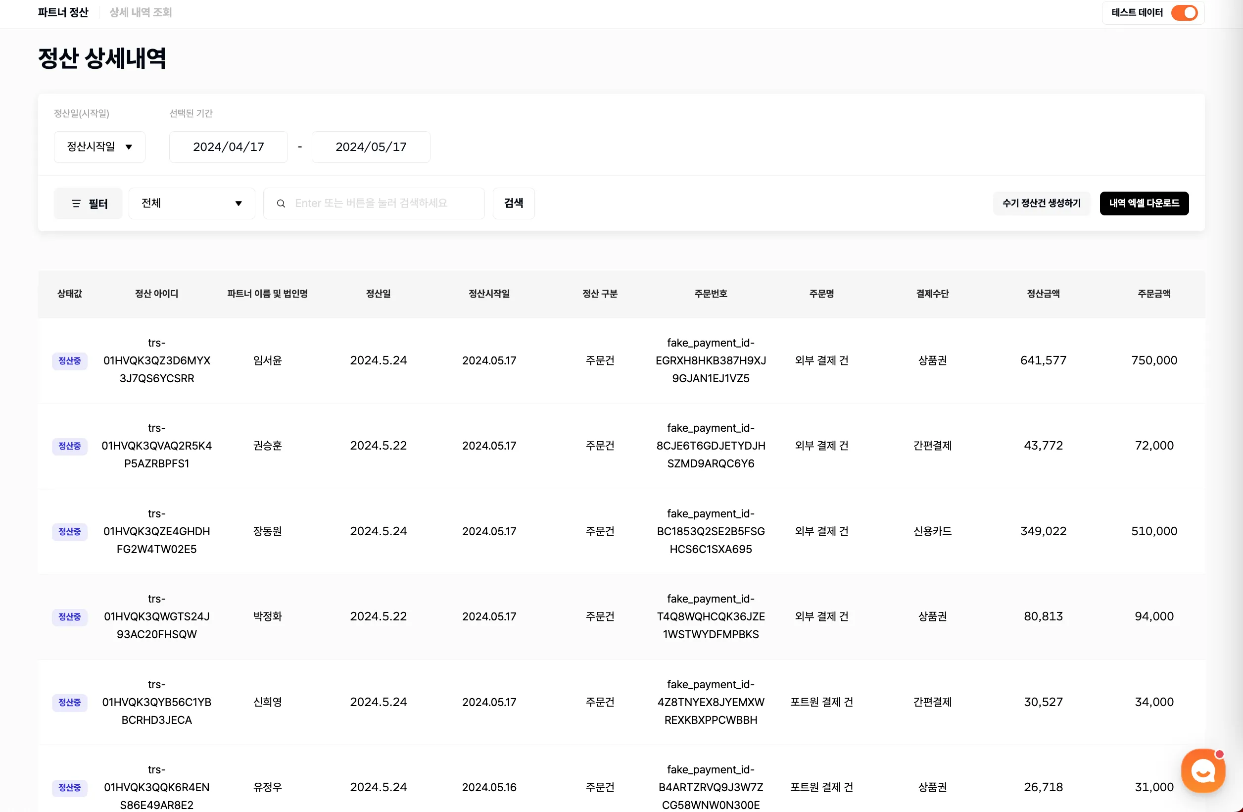This screenshot has width=1243, height=812.
Task: Click 내역 엑셀 다운로드 button
Action: pos(1144,203)
